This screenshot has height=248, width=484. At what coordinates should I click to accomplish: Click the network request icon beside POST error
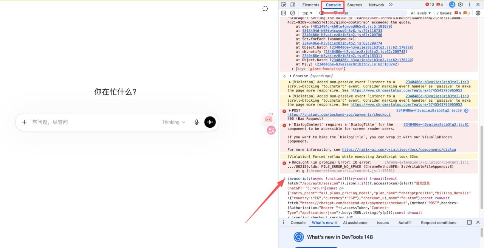pyautogui.click(x=466, y=111)
